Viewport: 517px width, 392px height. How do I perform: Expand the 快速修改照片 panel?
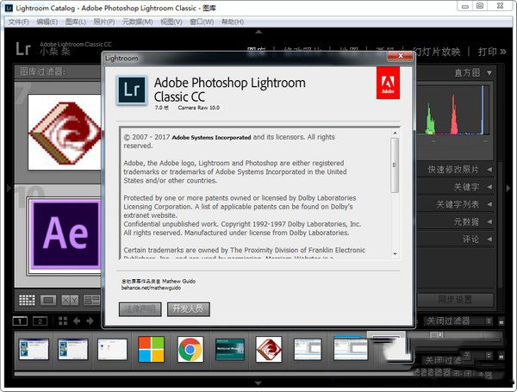click(489, 170)
